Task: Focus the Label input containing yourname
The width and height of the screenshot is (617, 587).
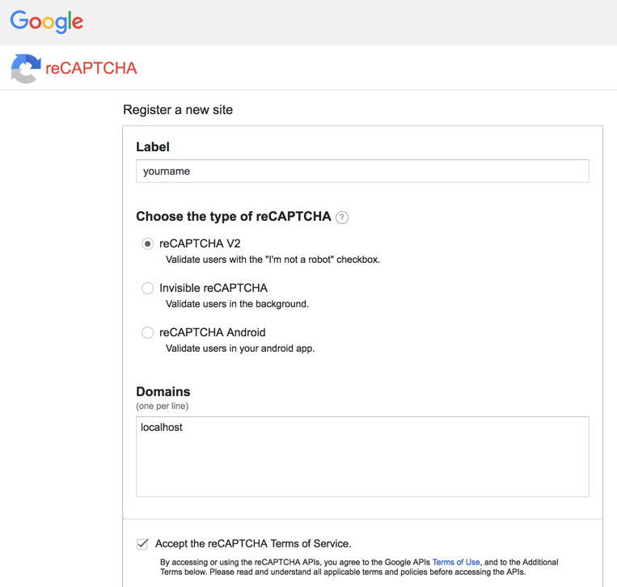Action: [x=362, y=171]
